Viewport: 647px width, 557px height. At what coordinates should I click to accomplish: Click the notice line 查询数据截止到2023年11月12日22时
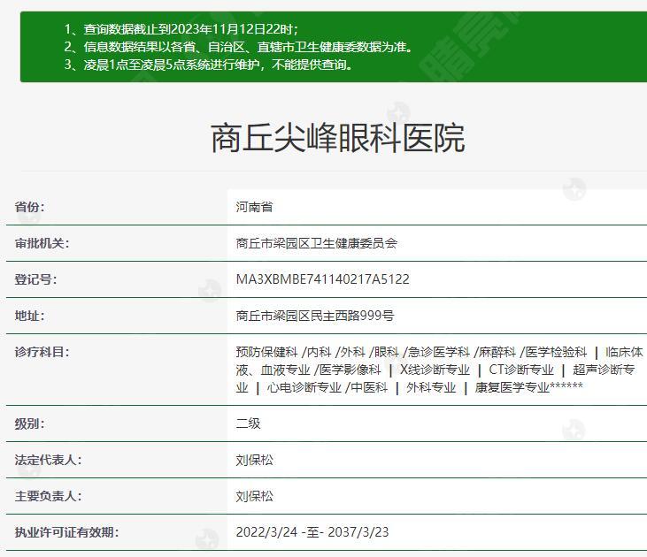pos(181,29)
